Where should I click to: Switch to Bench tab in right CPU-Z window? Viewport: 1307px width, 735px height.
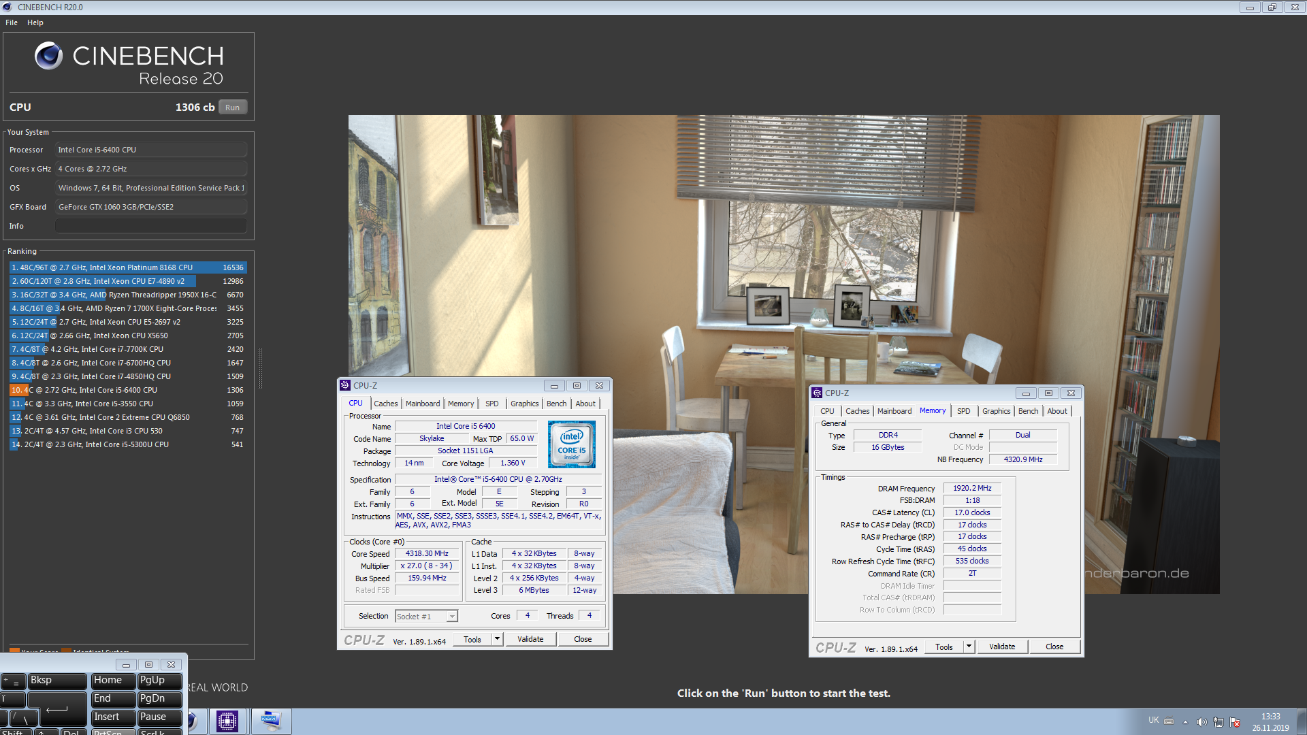coord(1028,411)
